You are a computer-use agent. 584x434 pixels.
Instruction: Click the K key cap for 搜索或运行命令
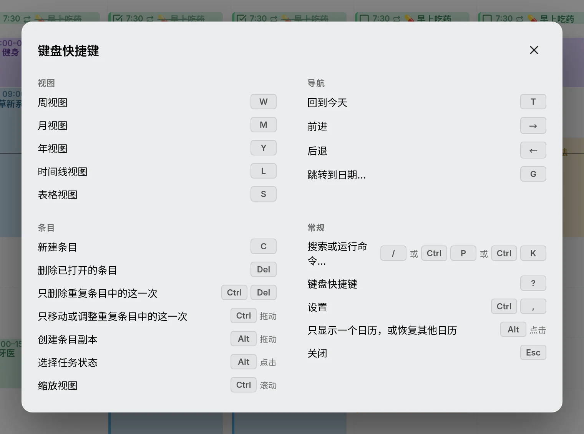click(x=533, y=254)
